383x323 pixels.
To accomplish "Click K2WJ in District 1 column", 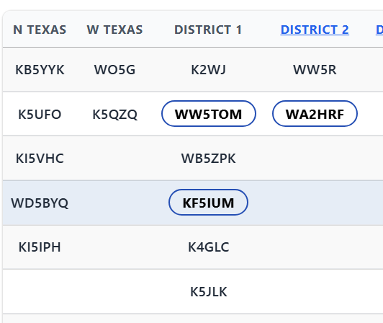I will click(208, 70).
